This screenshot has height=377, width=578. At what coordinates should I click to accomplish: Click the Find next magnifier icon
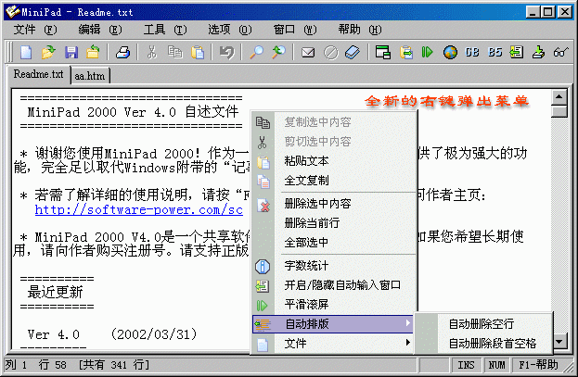[278, 52]
